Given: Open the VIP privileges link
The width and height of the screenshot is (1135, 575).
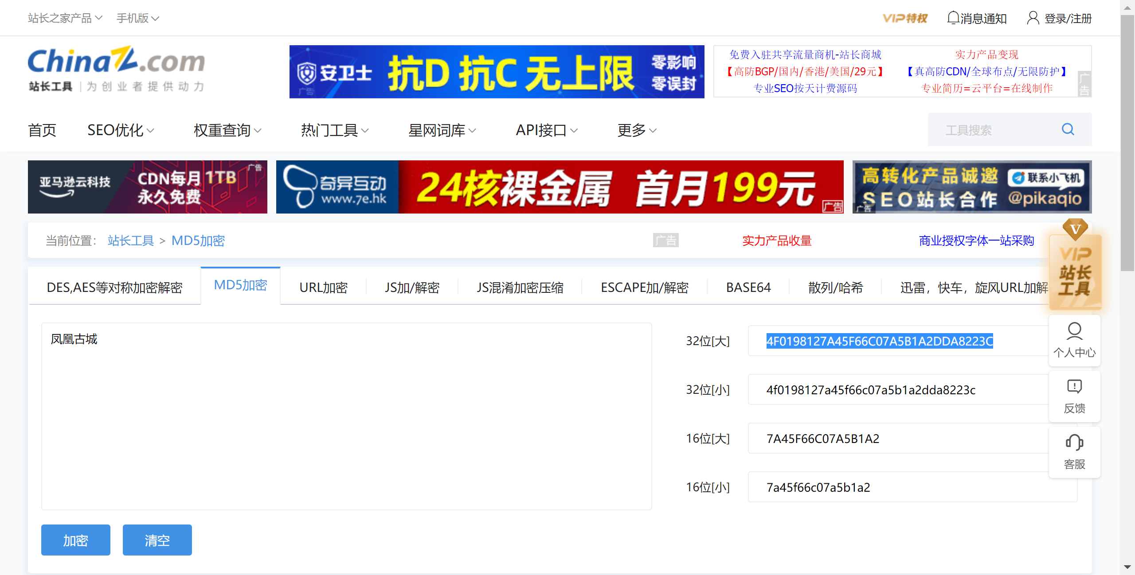Looking at the screenshot, I should [904, 18].
